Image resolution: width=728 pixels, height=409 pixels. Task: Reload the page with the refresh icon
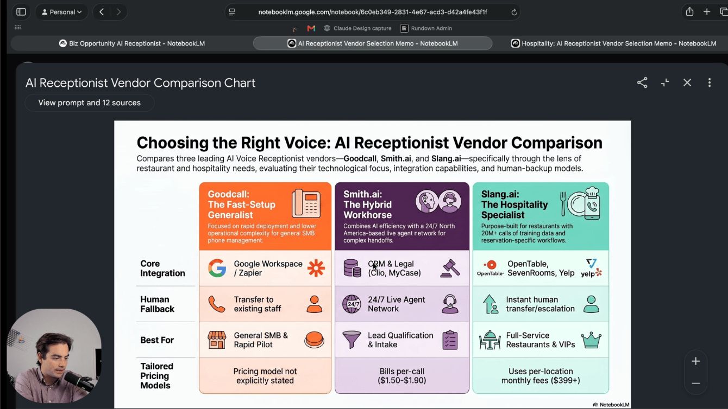[514, 12]
